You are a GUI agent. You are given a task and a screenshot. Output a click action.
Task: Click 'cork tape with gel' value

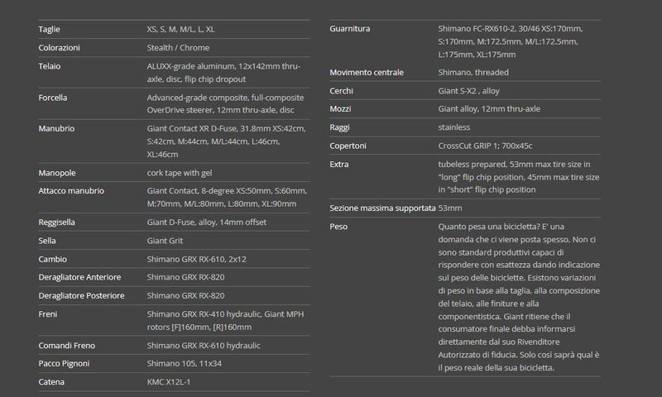click(180, 173)
